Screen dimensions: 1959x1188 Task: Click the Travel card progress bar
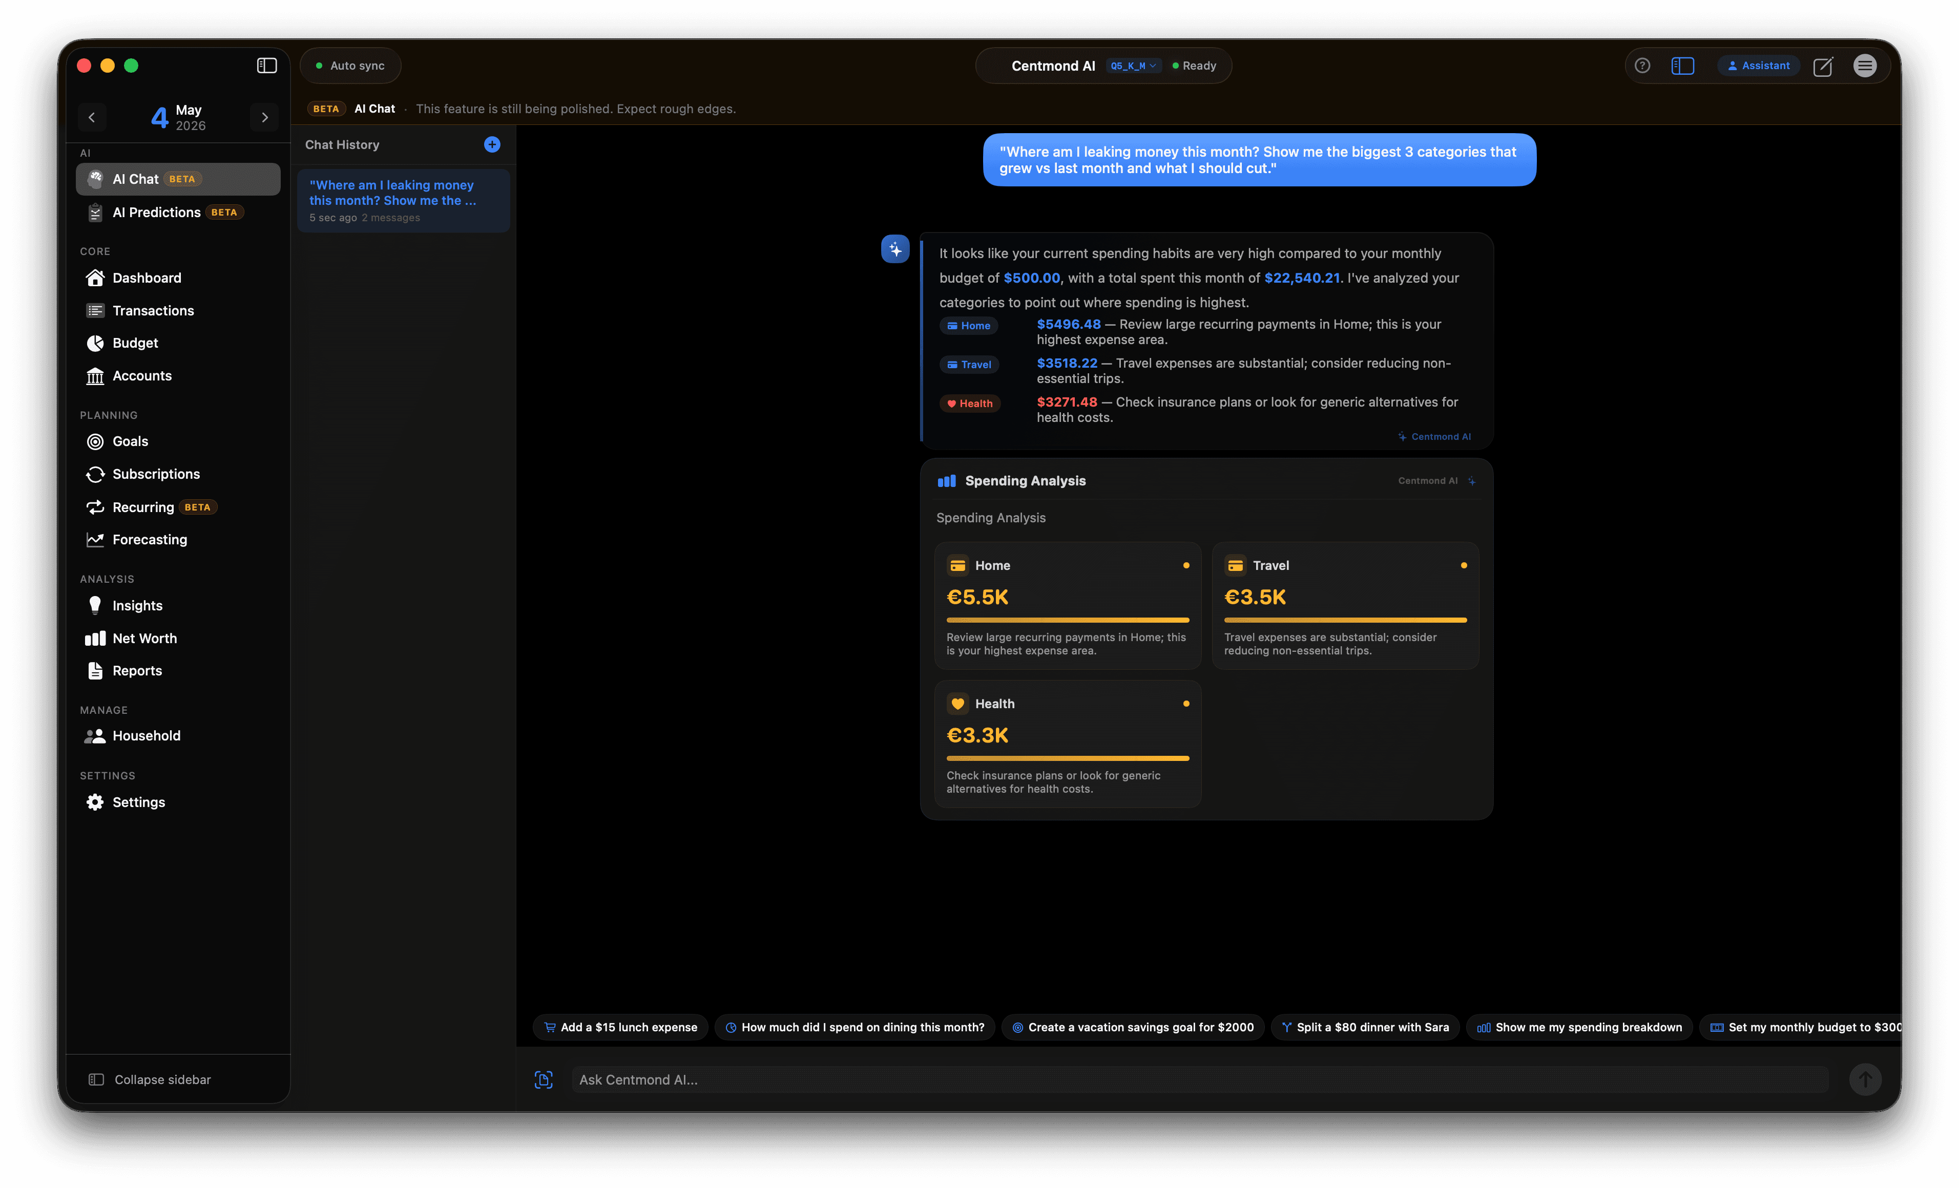1345,620
